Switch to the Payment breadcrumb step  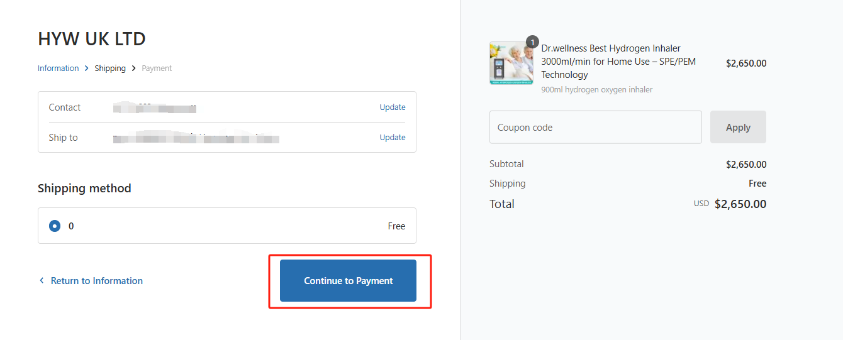coord(157,69)
